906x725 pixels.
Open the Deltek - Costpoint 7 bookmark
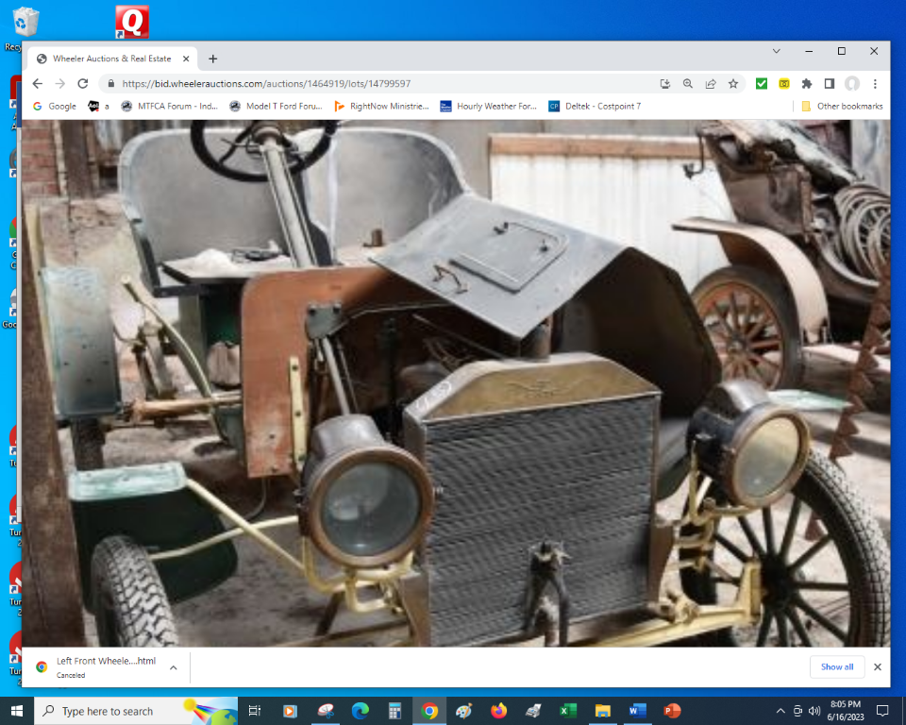(595, 107)
